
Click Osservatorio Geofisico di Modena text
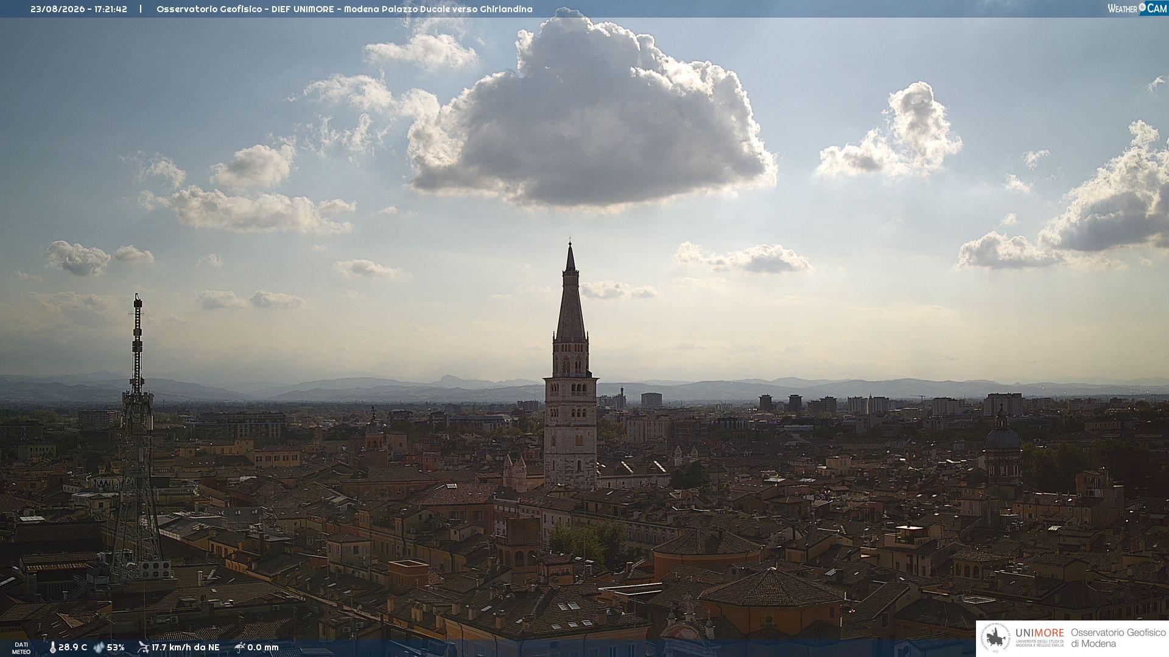coord(1118,638)
